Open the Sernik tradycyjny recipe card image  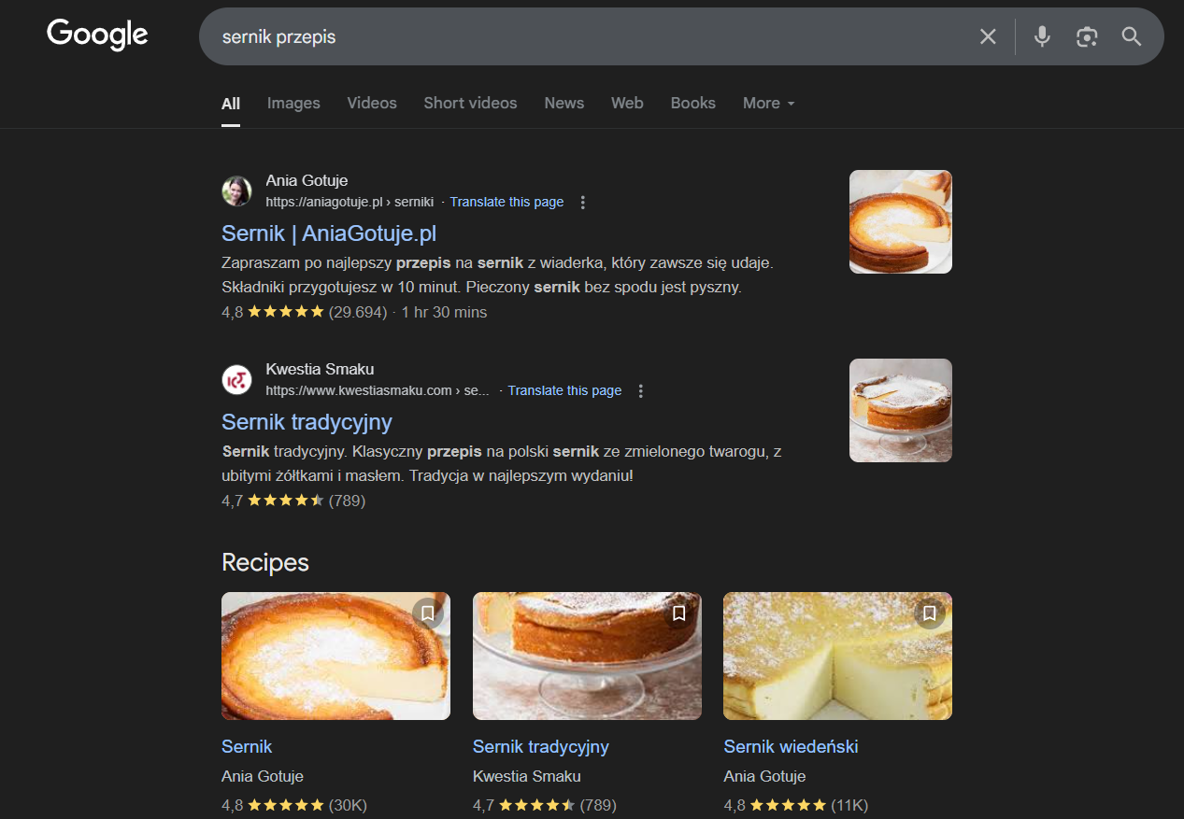(x=587, y=656)
